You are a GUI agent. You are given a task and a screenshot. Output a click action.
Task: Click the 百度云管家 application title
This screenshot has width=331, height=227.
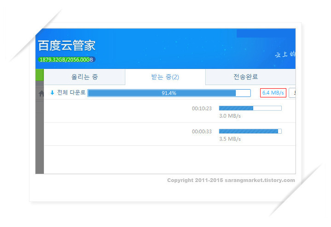tap(67, 45)
